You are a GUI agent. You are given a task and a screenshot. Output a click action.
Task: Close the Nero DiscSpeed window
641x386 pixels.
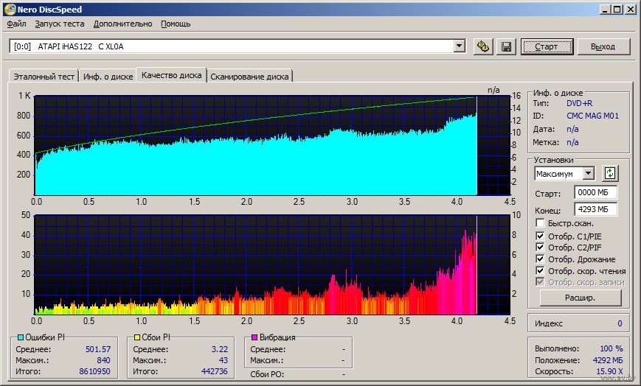(x=631, y=10)
